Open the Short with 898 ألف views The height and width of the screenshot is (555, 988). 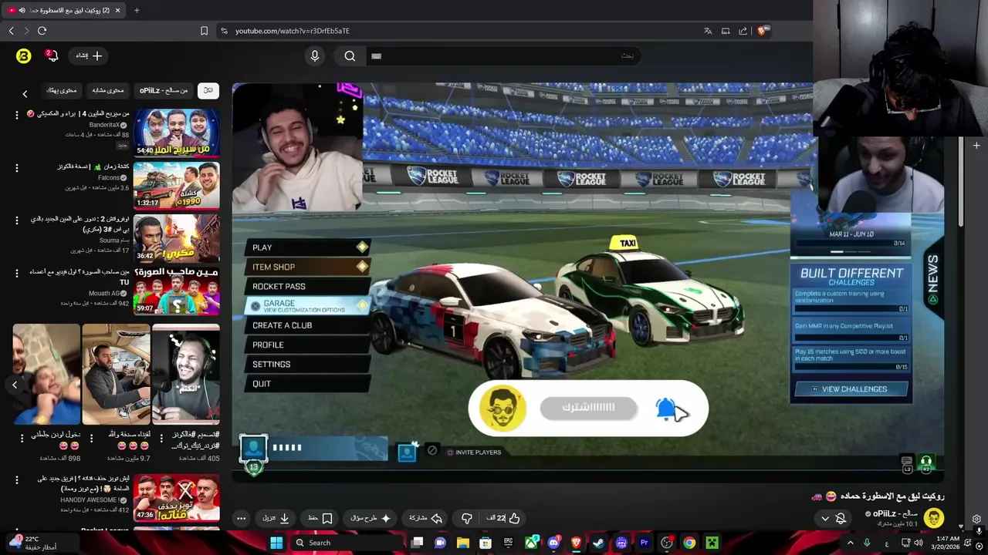click(46, 374)
